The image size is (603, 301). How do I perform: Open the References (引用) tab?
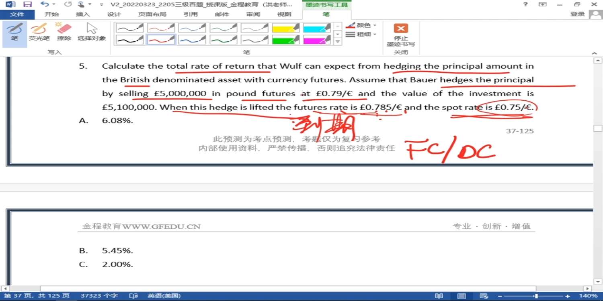coord(191,14)
